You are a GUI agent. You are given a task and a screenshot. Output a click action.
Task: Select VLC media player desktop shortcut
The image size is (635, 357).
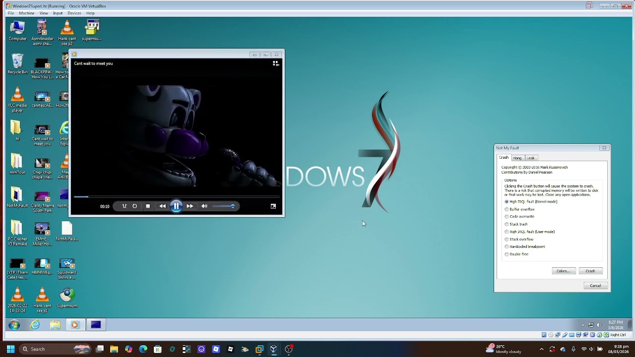pyautogui.click(x=17, y=100)
